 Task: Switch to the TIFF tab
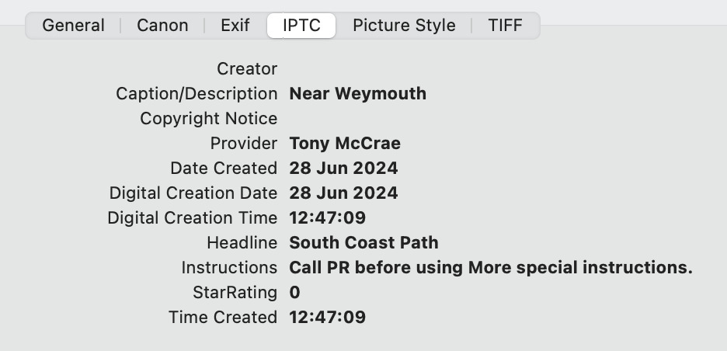505,25
